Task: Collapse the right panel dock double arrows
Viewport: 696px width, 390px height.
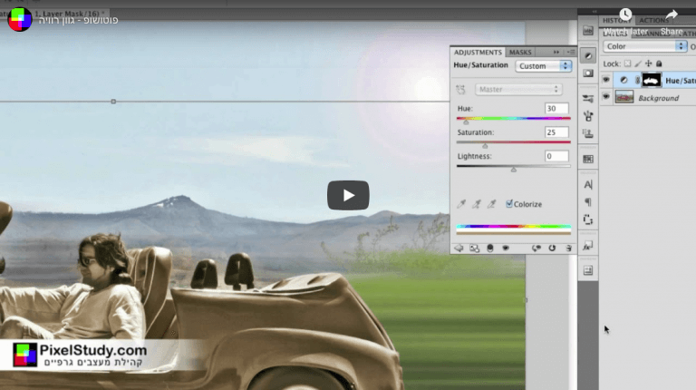Action: point(594,12)
